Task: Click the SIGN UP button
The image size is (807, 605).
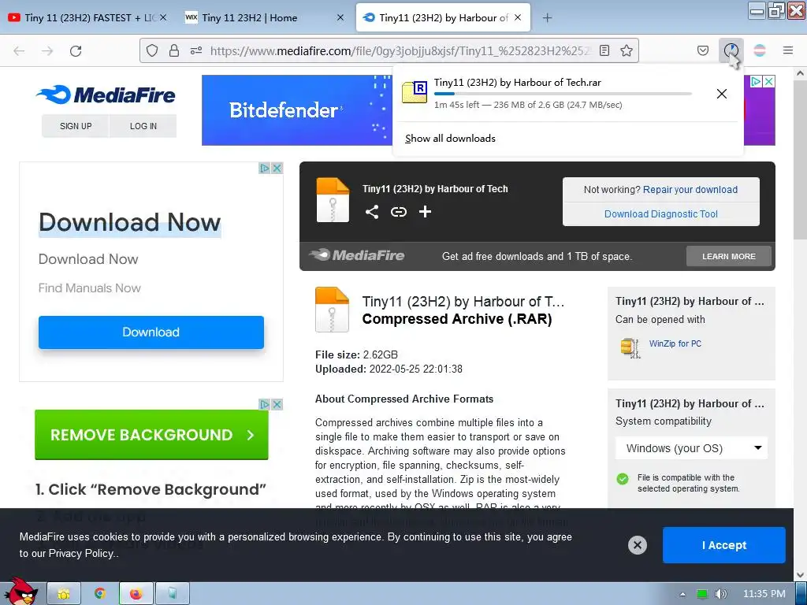Action: coord(76,126)
